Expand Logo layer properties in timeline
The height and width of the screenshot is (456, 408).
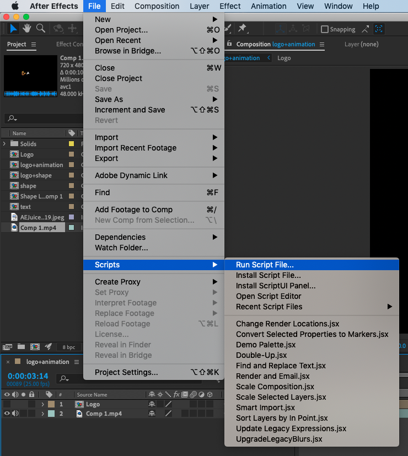tap(43, 404)
